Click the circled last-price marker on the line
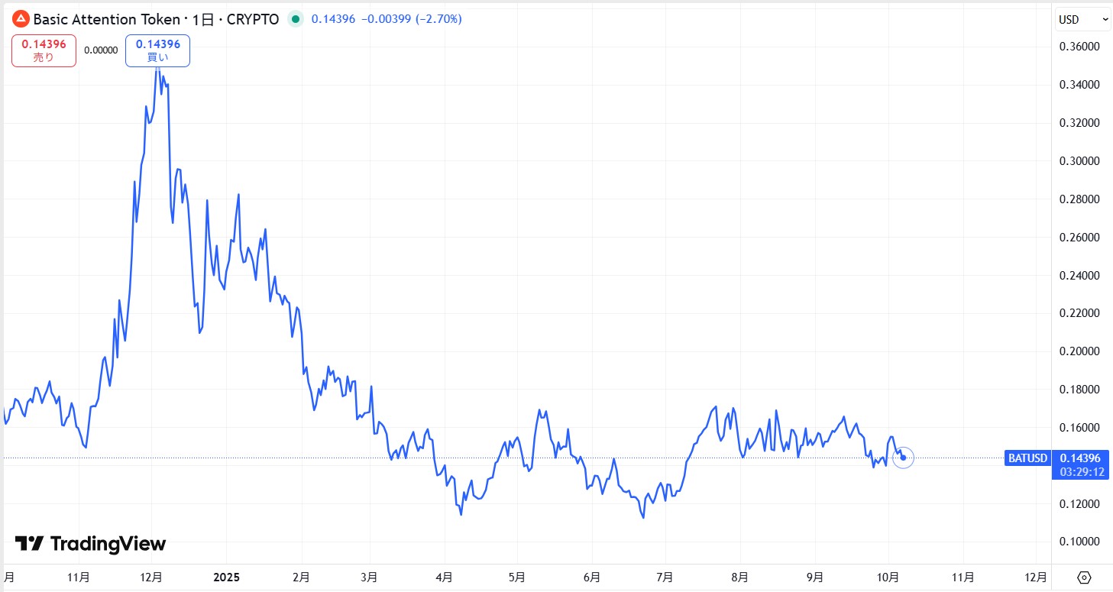The width and height of the screenshot is (1113, 592). pos(903,458)
